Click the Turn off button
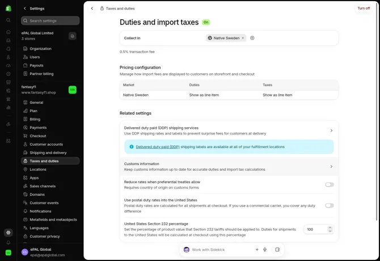This screenshot has height=261, width=380. click(x=364, y=9)
